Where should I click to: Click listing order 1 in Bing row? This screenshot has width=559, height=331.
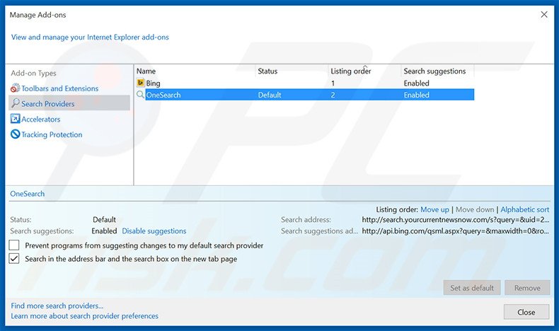(333, 83)
